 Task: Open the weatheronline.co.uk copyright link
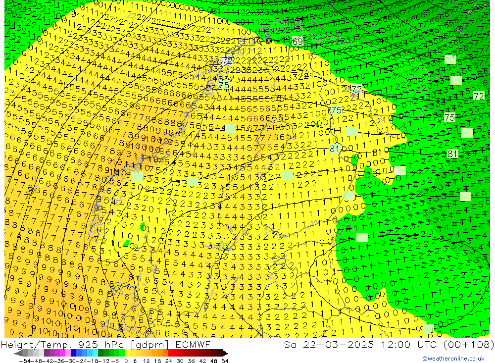pos(453,359)
